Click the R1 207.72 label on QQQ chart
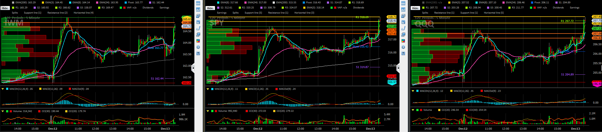Image resolution: width=602 pixels, height=132 pixels. click(x=567, y=21)
